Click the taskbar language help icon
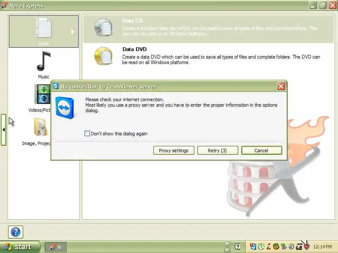Viewport: 338px width, 253px height. [x=237, y=247]
